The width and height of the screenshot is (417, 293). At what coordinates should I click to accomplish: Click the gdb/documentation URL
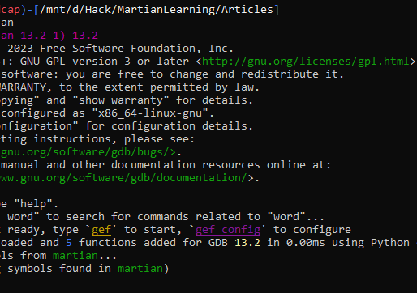pos(123,178)
